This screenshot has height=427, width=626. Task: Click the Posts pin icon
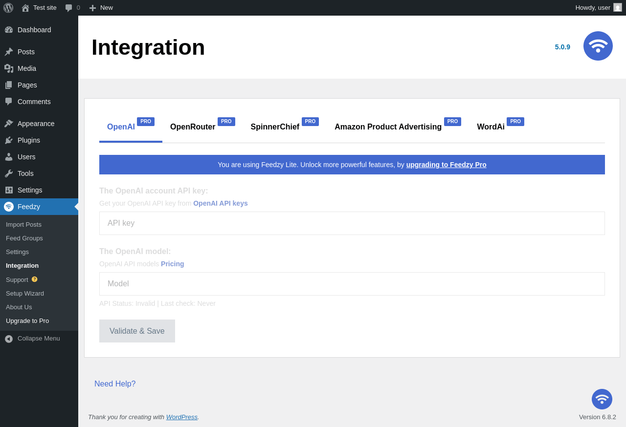pos(9,51)
